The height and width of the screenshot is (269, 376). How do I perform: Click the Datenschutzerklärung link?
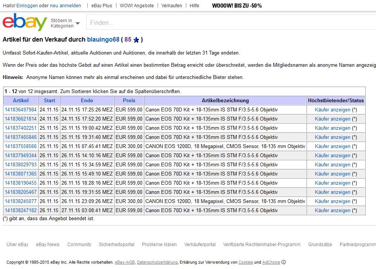click(157, 262)
